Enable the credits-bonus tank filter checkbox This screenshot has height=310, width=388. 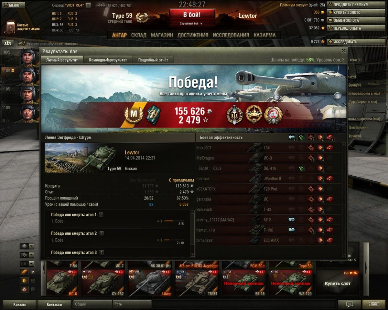[x=33, y=281]
